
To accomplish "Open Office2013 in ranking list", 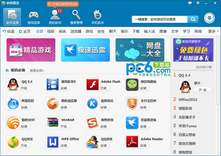I will point(188,99).
